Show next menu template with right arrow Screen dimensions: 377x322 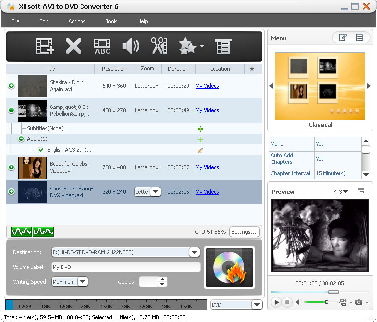click(x=368, y=86)
